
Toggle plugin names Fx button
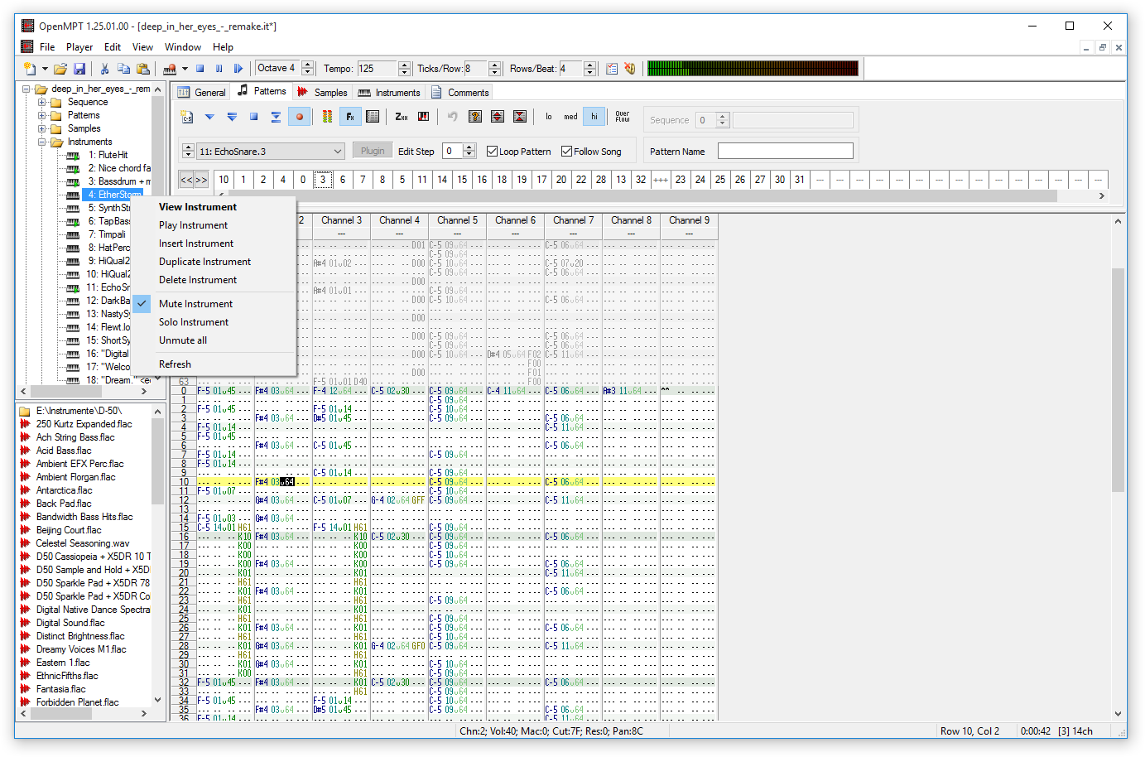[x=350, y=117]
